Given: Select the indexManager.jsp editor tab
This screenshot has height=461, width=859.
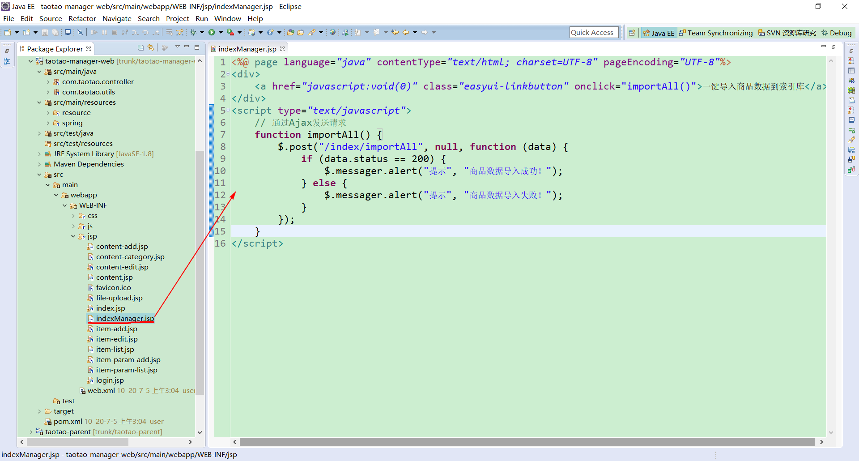Looking at the screenshot, I should click(247, 49).
